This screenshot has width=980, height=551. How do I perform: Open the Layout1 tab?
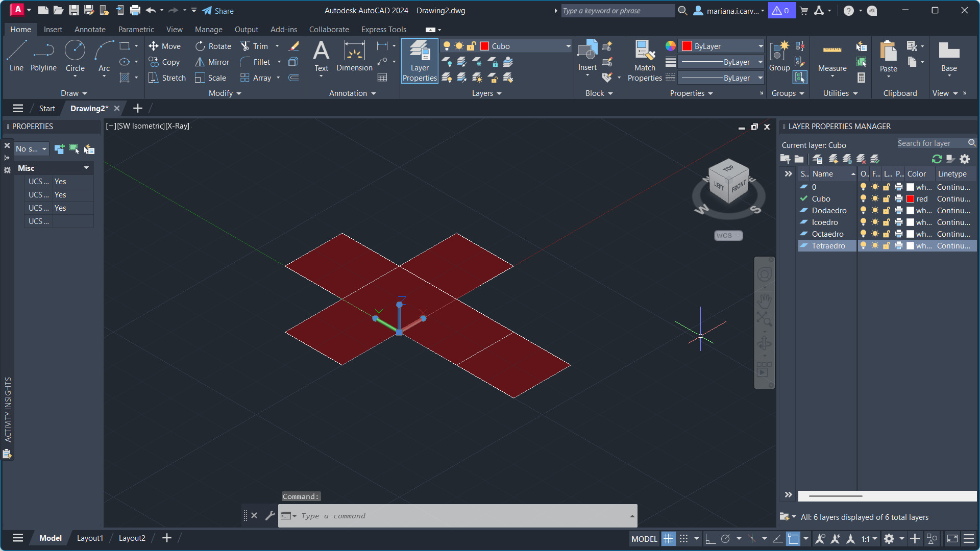point(90,538)
